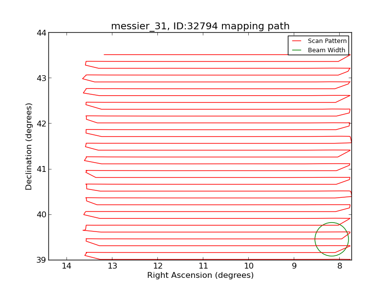Screen dimensions: 391x293
Task: Click the 39 tick label on declination axis
Action: 41,260
